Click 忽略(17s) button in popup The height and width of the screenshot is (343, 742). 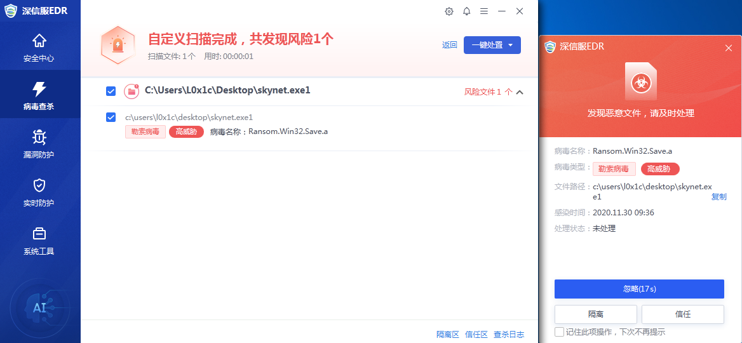click(639, 288)
